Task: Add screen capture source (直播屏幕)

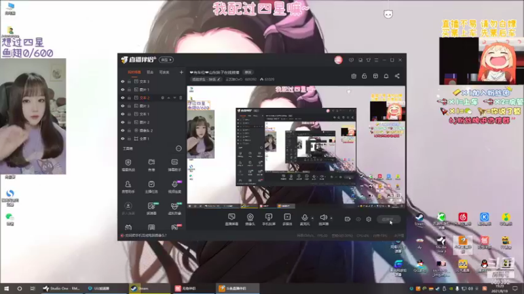Action: pyautogui.click(x=232, y=220)
